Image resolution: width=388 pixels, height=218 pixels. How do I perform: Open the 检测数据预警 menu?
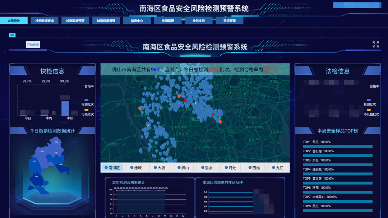[75, 21]
